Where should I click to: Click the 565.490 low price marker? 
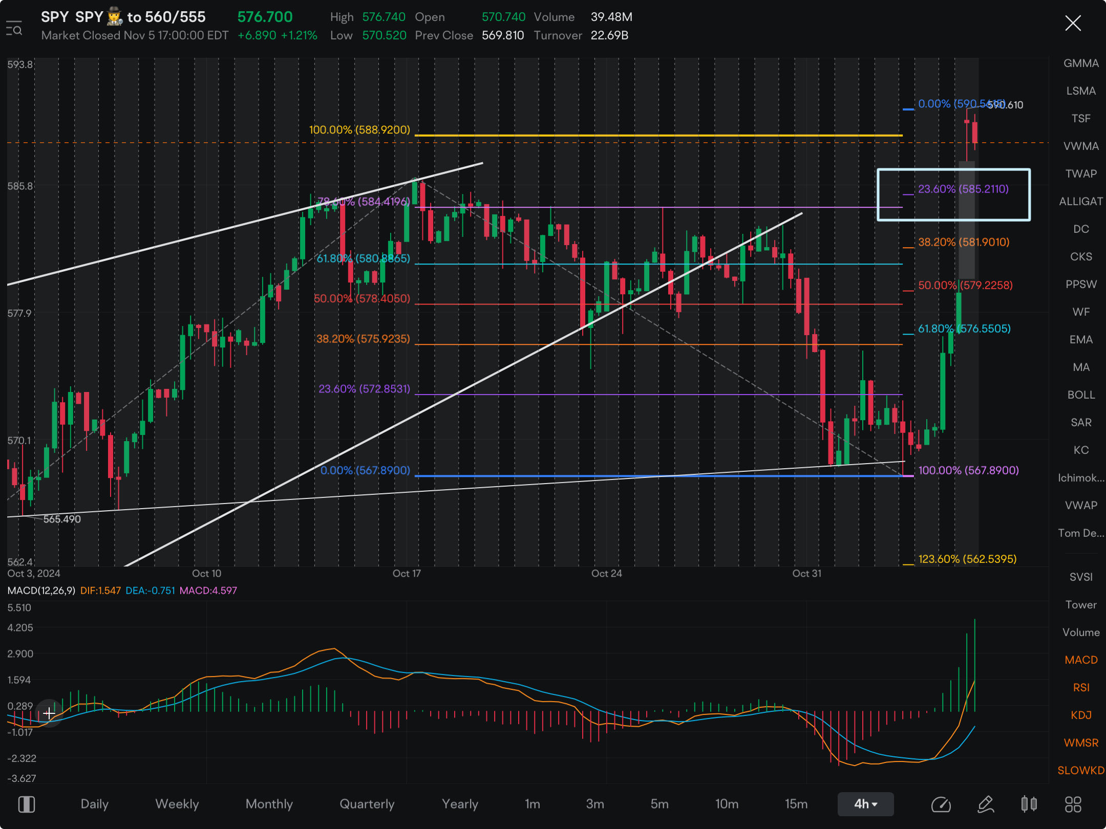click(x=62, y=519)
